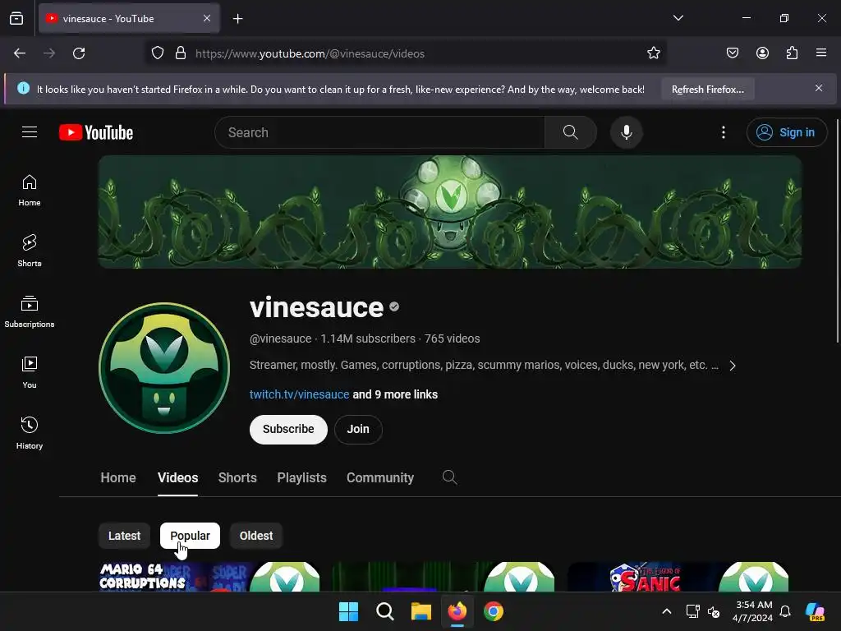
Task: Bookmark this page with the star
Action: (x=653, y=53)
